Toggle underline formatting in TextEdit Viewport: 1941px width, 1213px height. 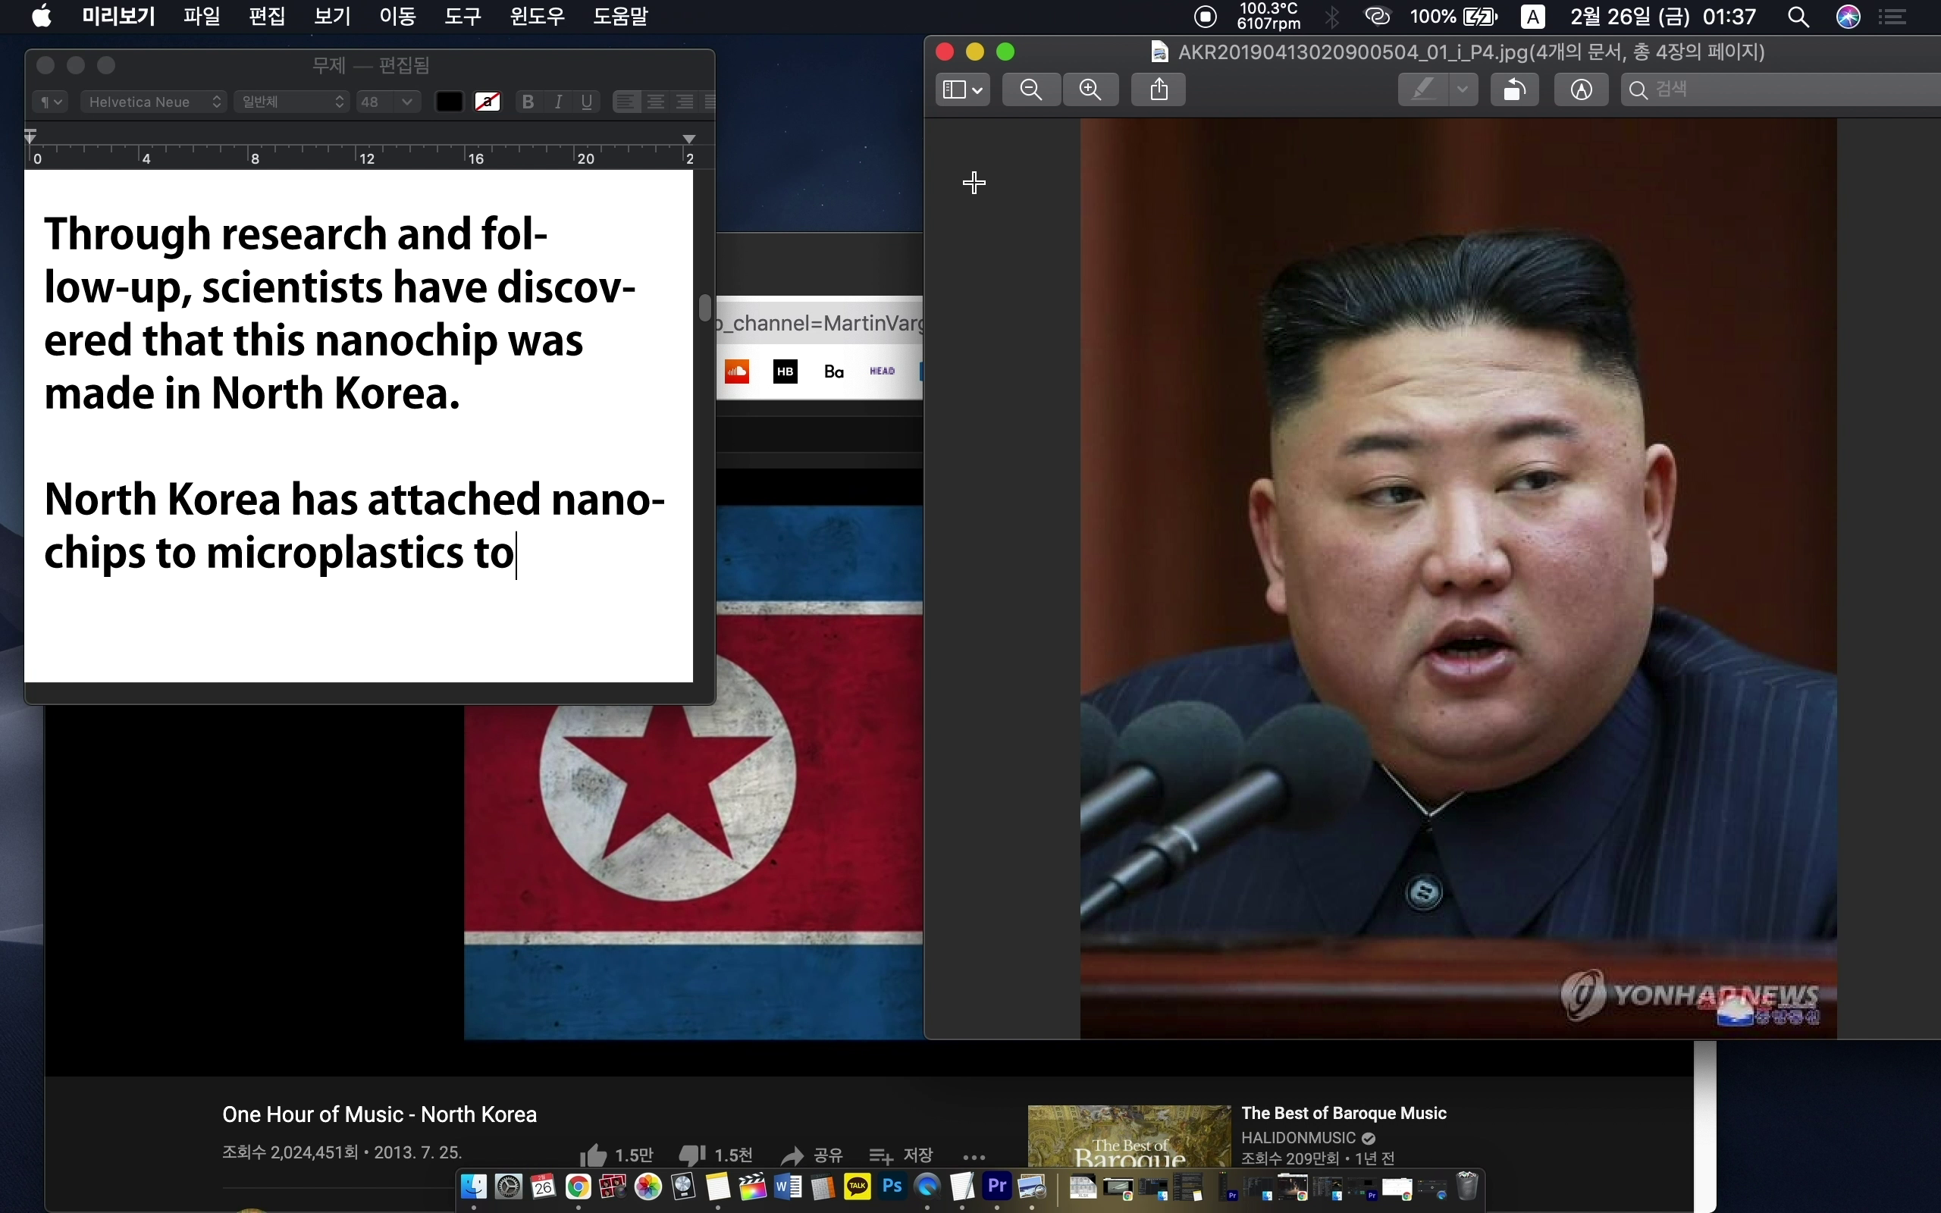[587, 102]
